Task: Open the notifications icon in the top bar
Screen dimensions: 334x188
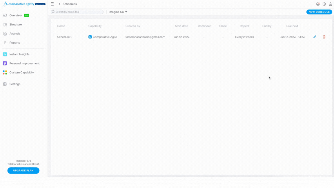Action: (318, 4)
